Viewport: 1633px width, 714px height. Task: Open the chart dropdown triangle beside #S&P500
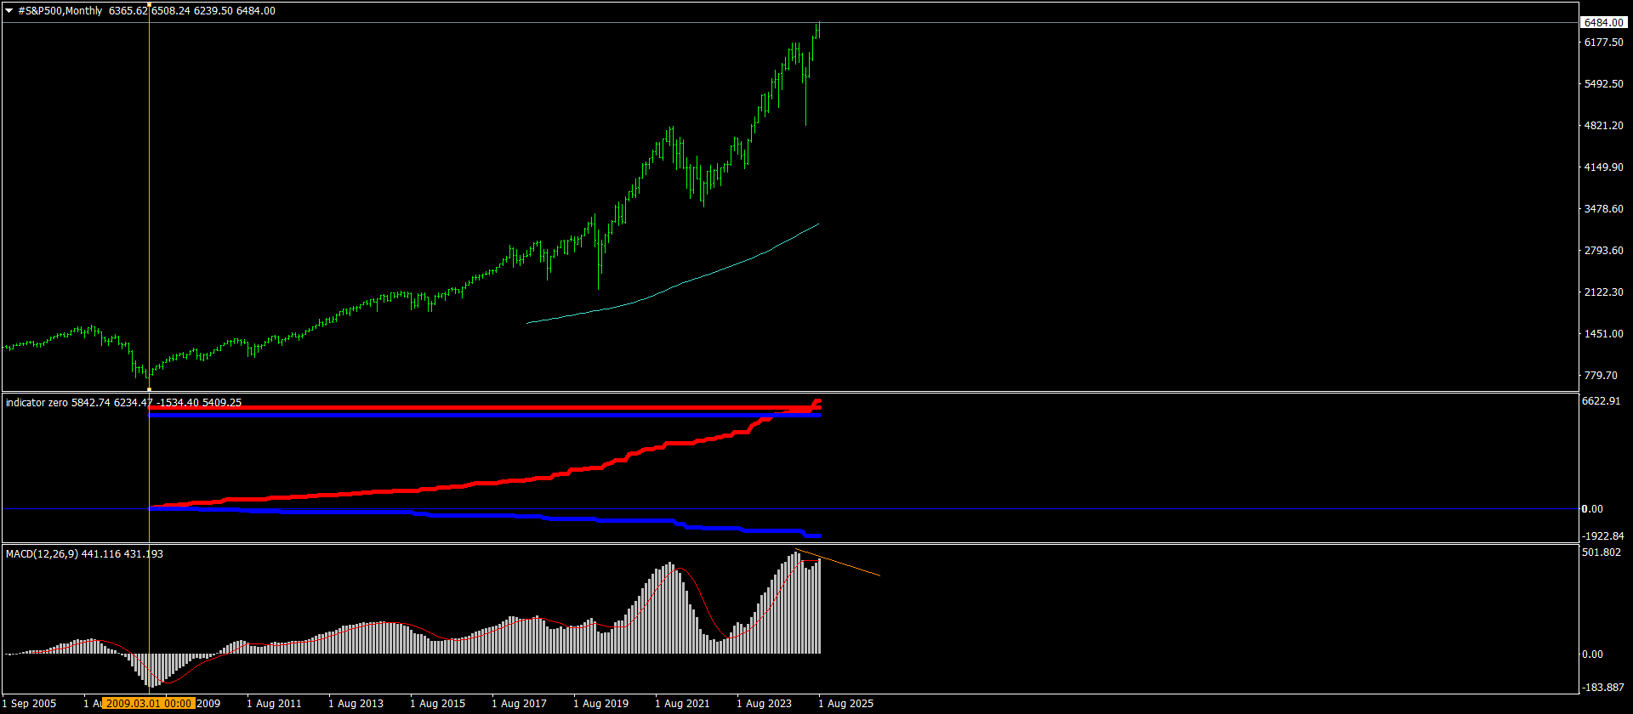9,11
